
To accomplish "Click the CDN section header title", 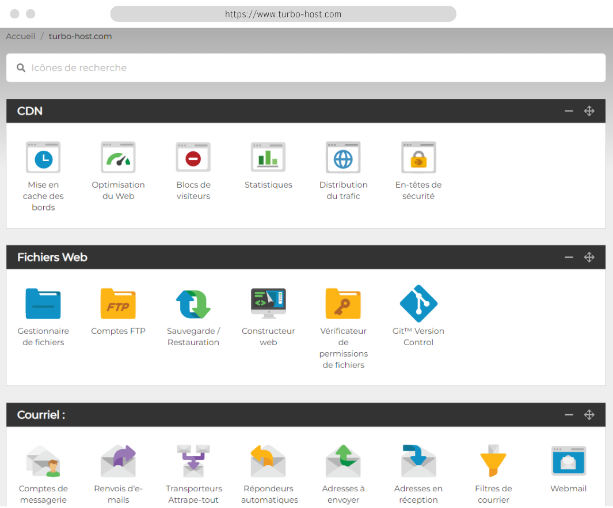I will (x=30, y=112).
